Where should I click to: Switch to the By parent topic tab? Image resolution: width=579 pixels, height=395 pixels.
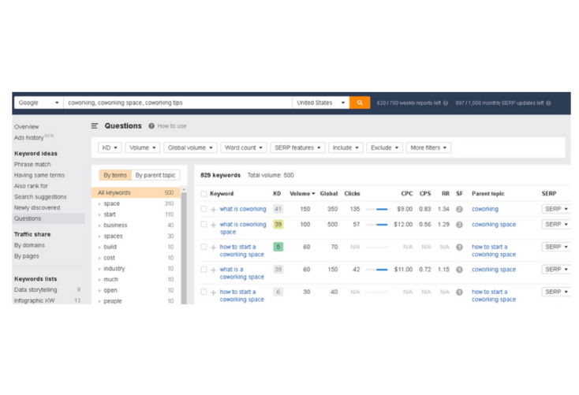click(x=155, y=175)
